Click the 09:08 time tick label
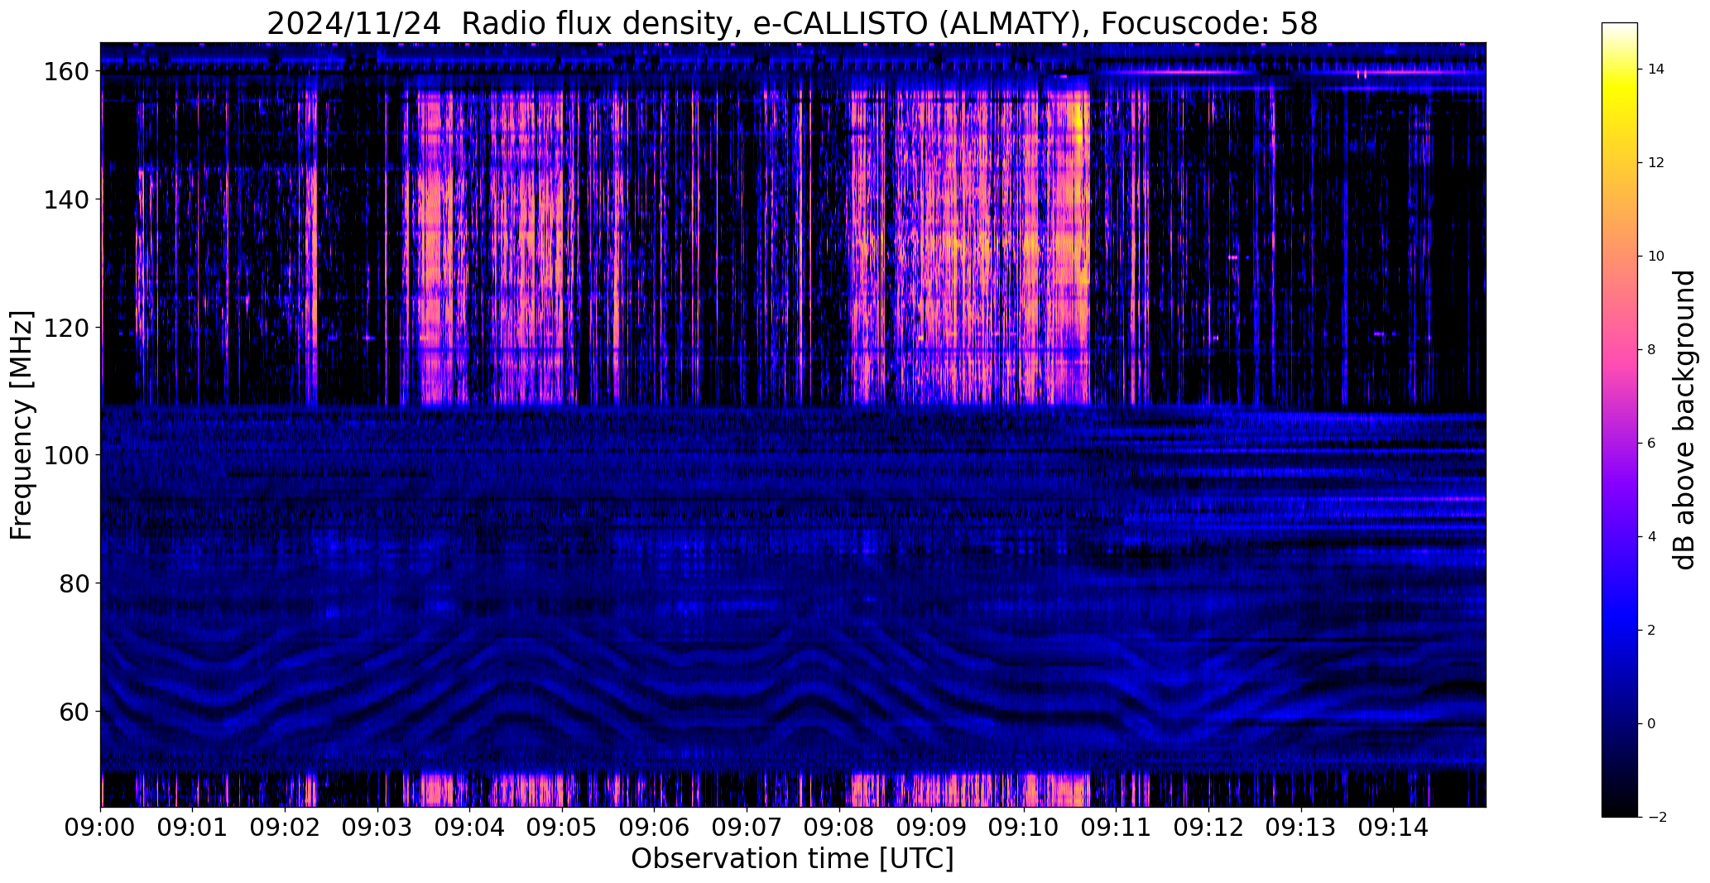1710x883 pixels. pos(840,827)
